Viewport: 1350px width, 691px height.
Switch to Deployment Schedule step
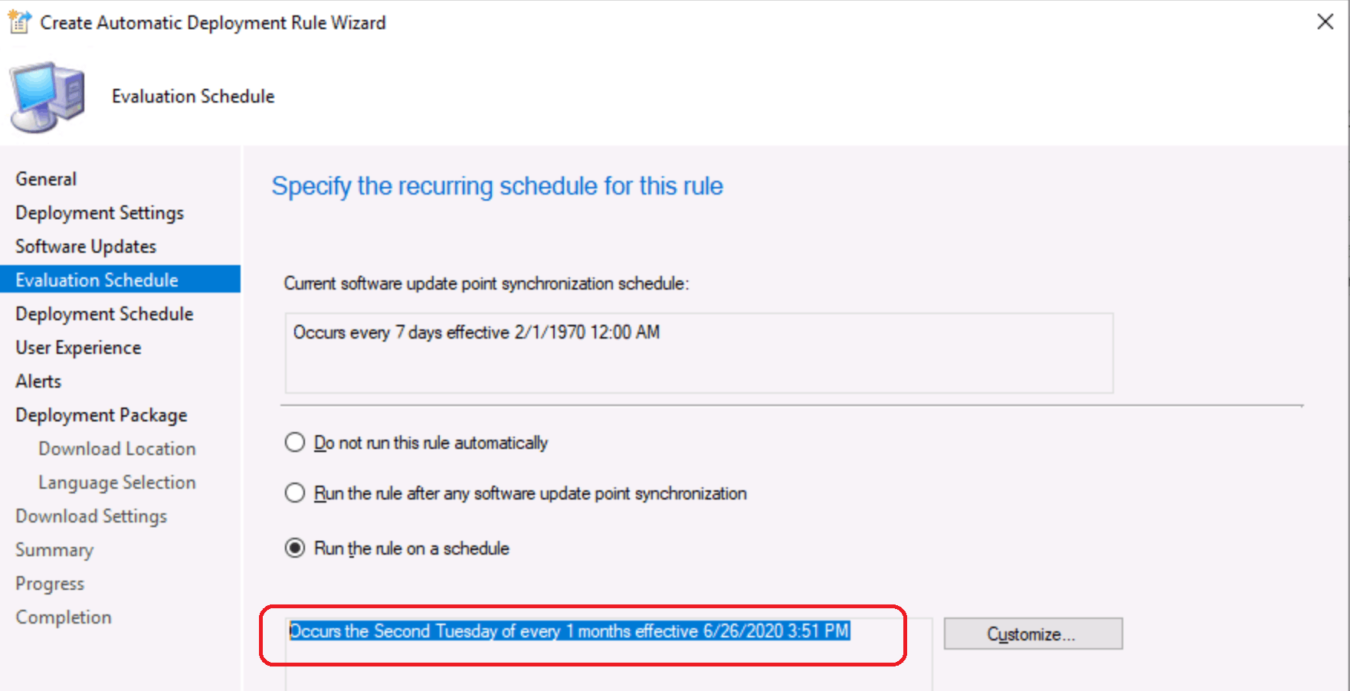tap(104, 314)
